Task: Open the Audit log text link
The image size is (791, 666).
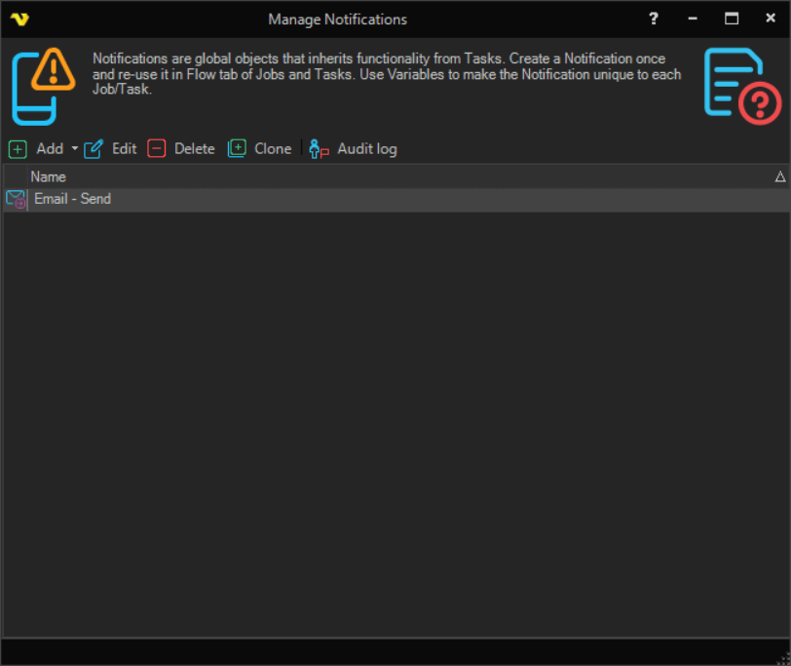Action: coord(366,149)
